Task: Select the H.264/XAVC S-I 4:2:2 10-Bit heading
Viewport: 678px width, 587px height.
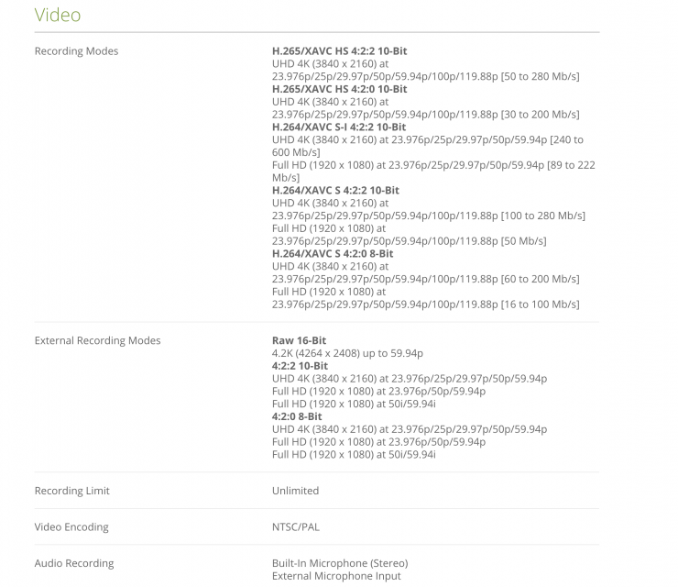Action: click(x=339, y=127)
